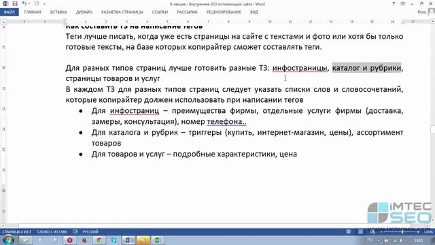The image size is (435, 245).
Task: Click the horizontal scrollbar left arrow
Action: click(3, 226)
